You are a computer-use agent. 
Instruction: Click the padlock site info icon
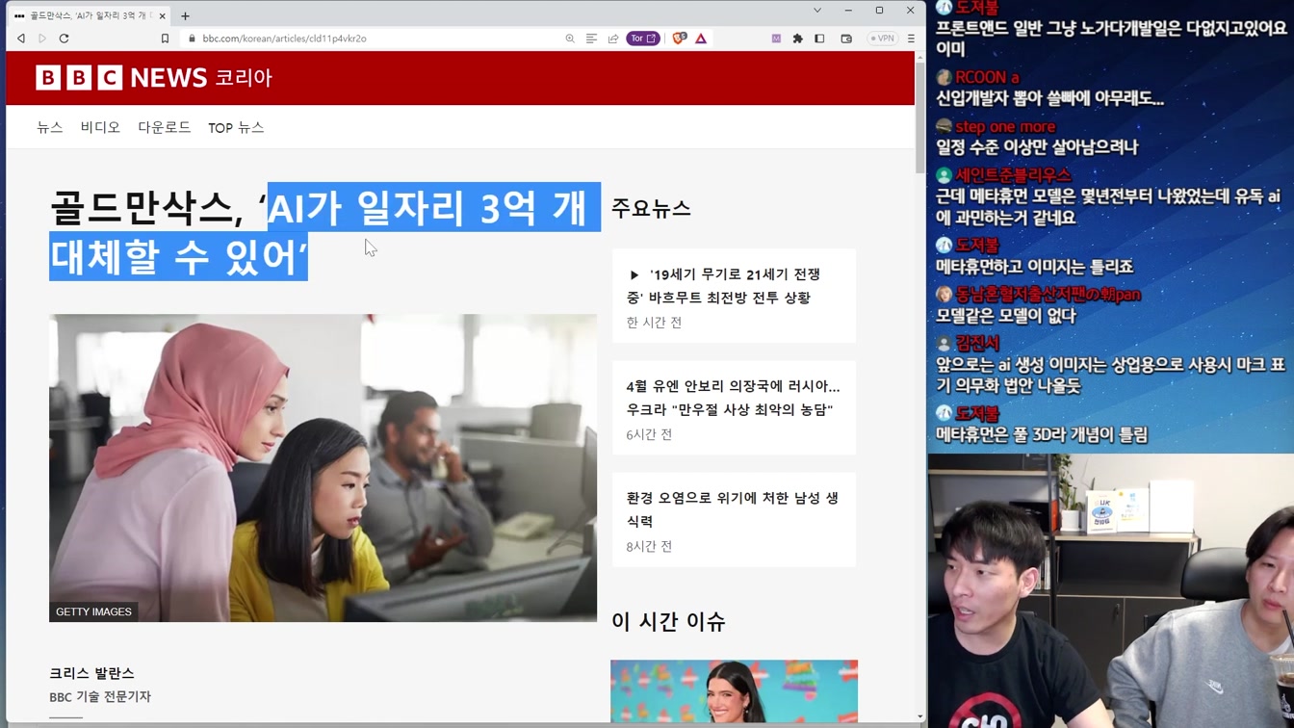[x=192, y=39]
